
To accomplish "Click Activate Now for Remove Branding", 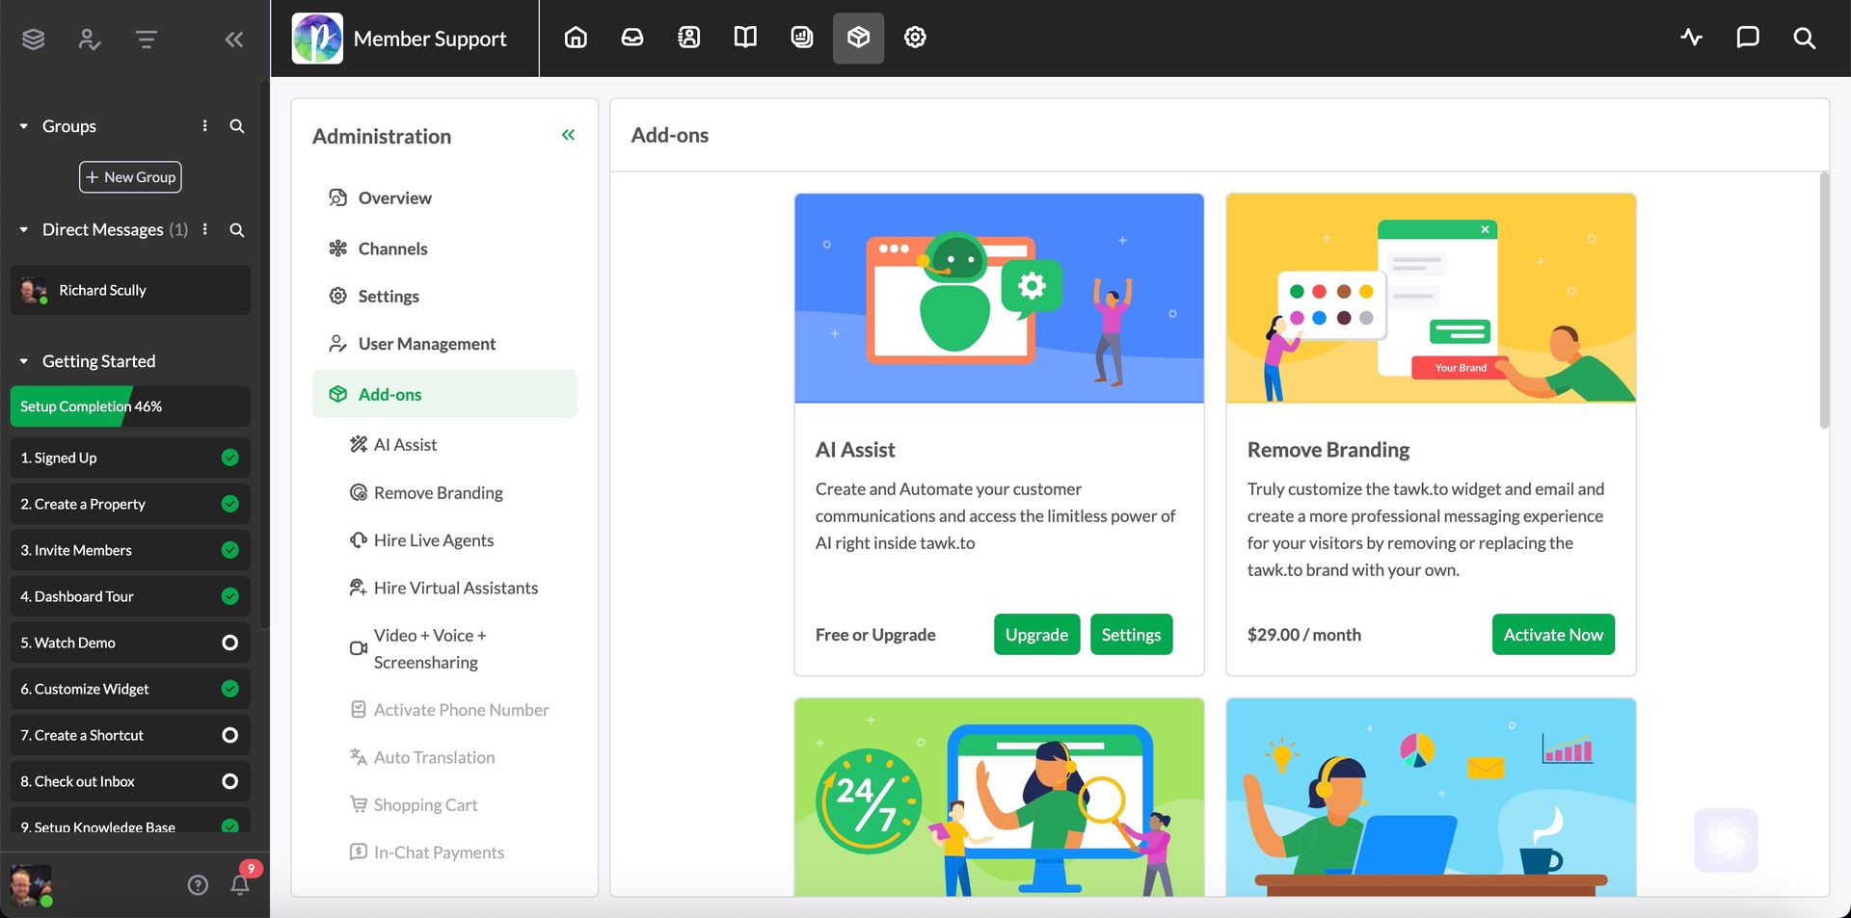I will 1553,635.
